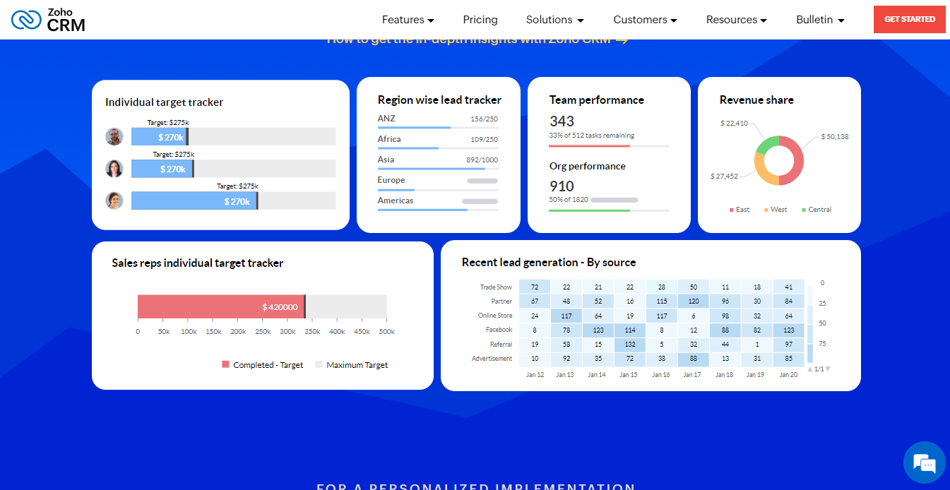Click the $ 50,138 revenue label
This screenshot has width=950, height=490.
click(x=835, y=137)
